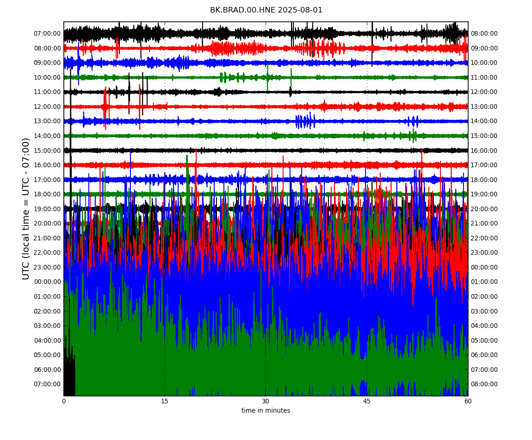Select the left-axis time label 22:00:00
532x440 pixels.
48,253
